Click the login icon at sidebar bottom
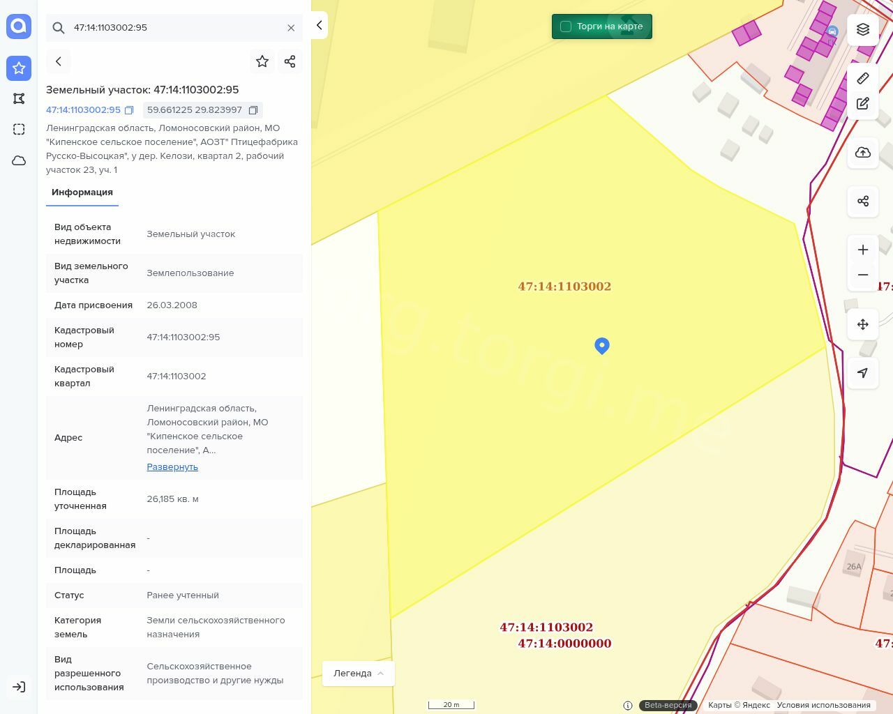Viewport: 893px width, 714px height. (19, 687)
